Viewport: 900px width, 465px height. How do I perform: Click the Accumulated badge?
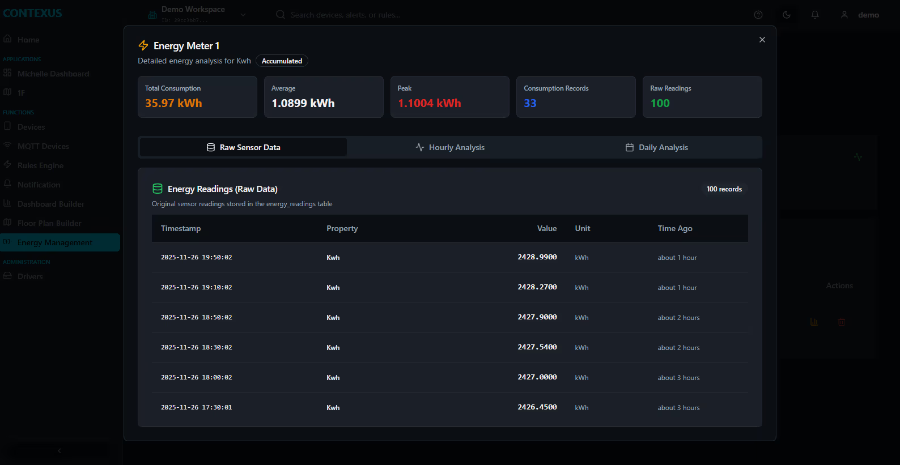point(282,61)
